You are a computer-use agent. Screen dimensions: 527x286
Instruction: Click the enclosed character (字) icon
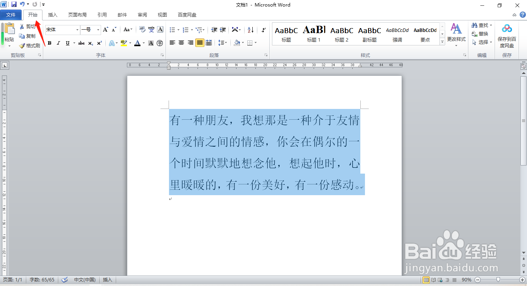[x=160, y=43]
